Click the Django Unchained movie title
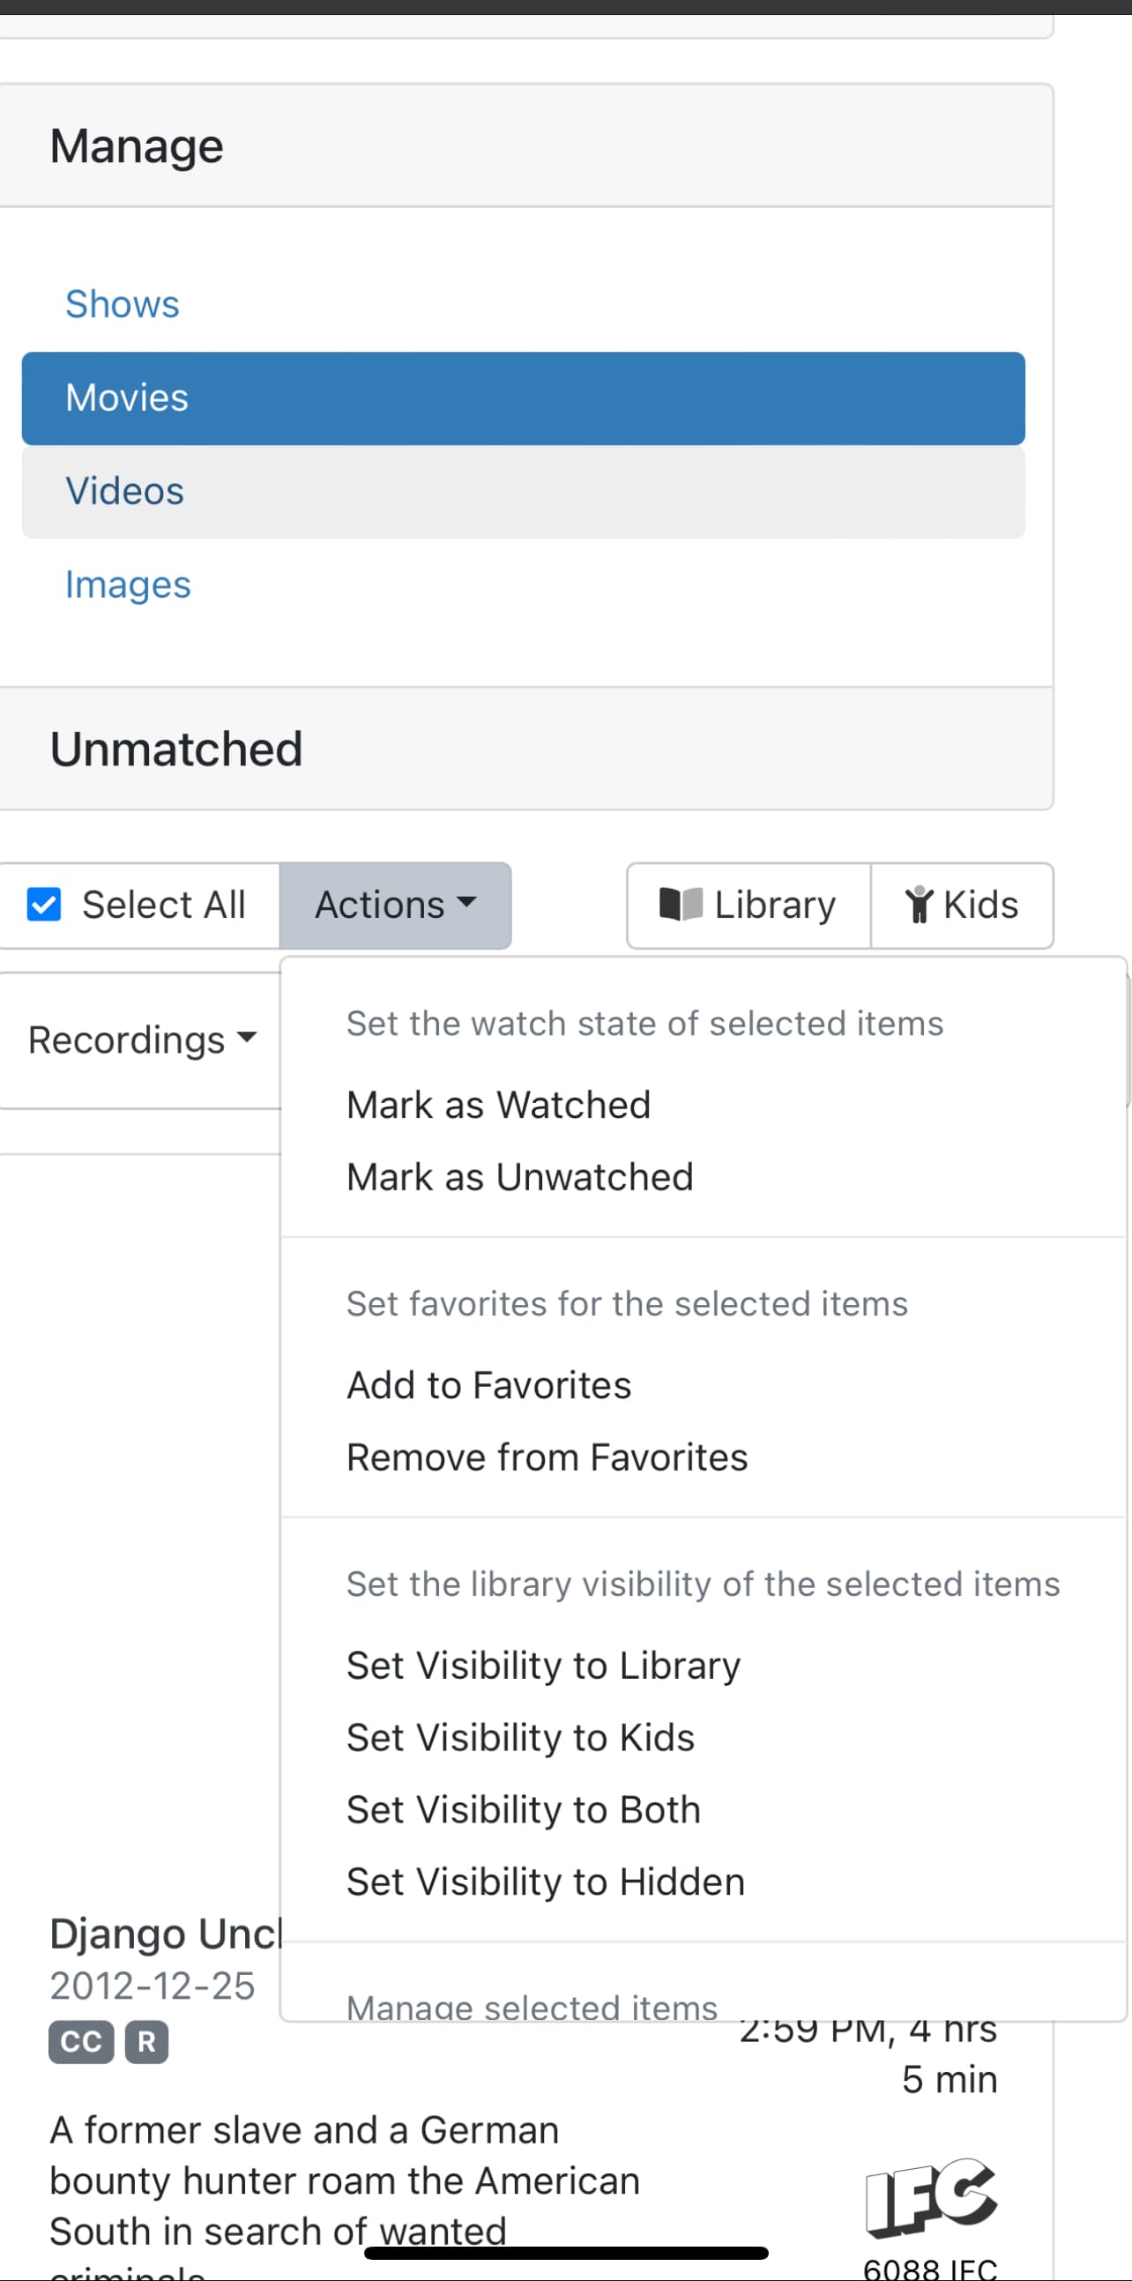This screenshot has height=2281, width=1132. coord(165,1934)
